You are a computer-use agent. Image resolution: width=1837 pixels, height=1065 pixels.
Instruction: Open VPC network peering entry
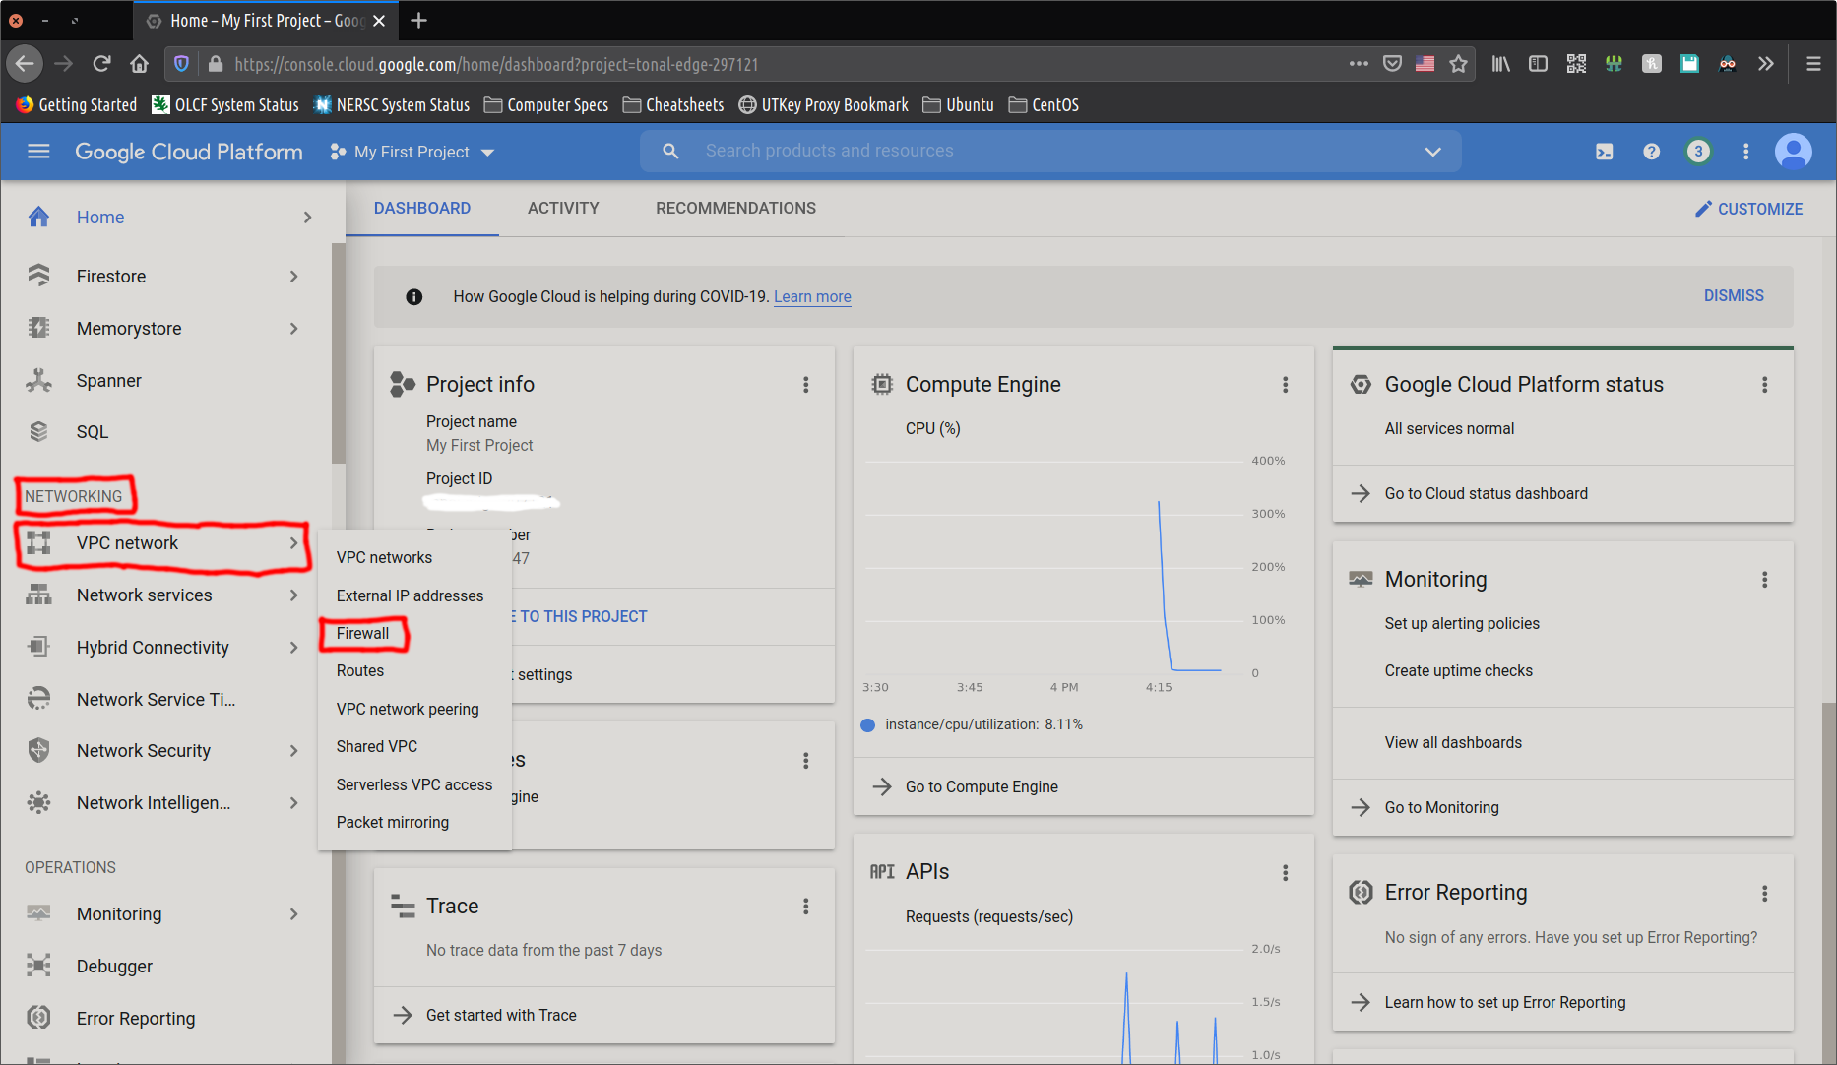(x=408, y=709)
